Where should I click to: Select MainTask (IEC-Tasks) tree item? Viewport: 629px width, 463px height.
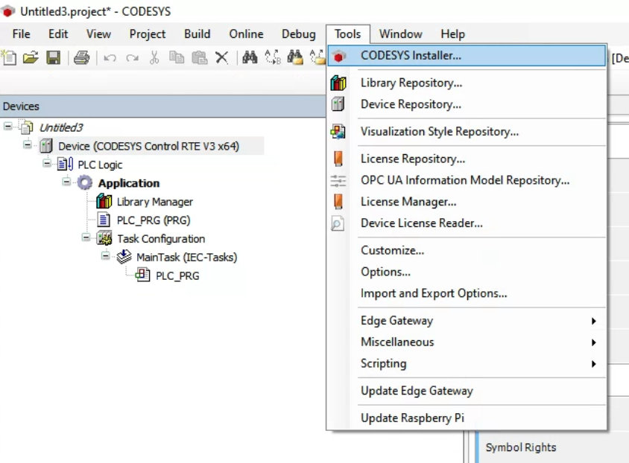click(186, 257)
